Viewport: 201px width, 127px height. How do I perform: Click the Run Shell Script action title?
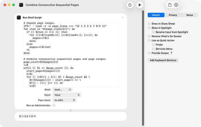click(x=32, y=18)
